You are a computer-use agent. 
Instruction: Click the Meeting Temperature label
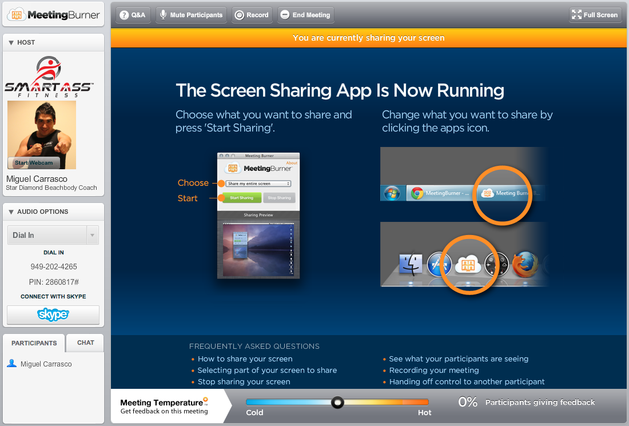click(x=161, y=403)
